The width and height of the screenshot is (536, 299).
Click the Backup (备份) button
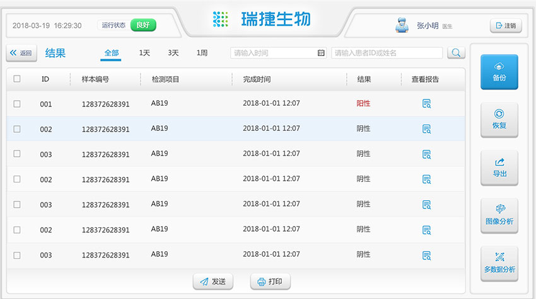coord(499,72)
